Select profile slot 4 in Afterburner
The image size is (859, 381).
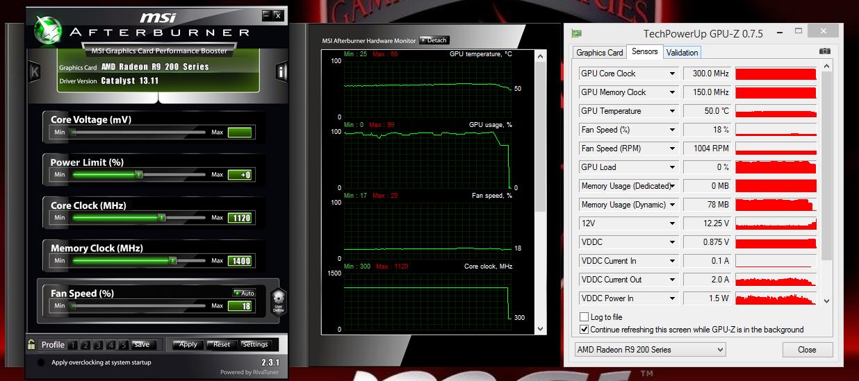pos(111,345)
